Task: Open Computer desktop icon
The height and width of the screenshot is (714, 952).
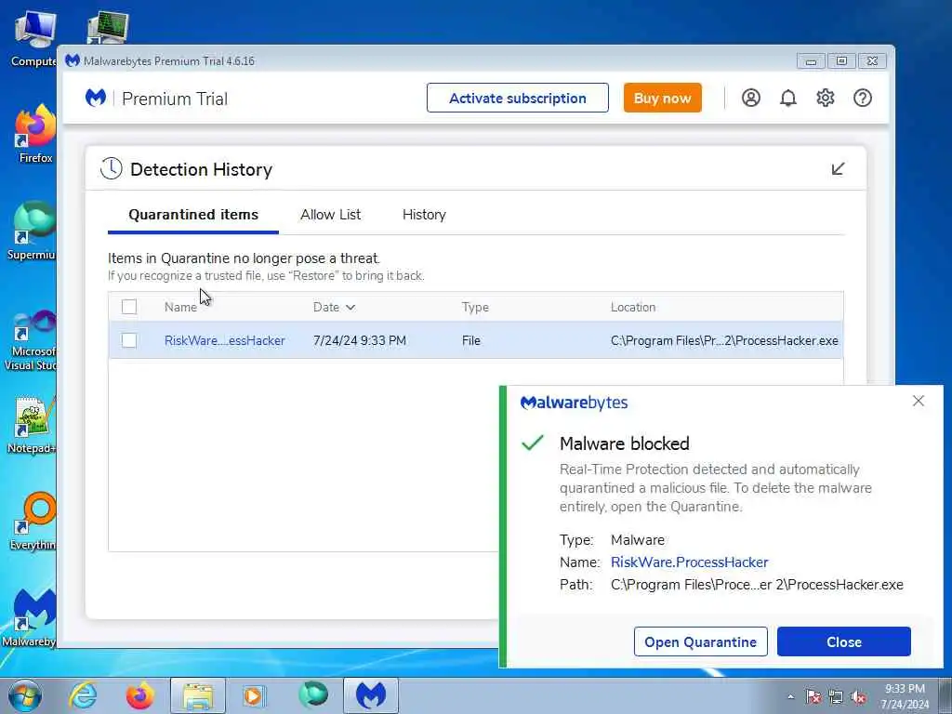Action: click(x=34, y=37)
